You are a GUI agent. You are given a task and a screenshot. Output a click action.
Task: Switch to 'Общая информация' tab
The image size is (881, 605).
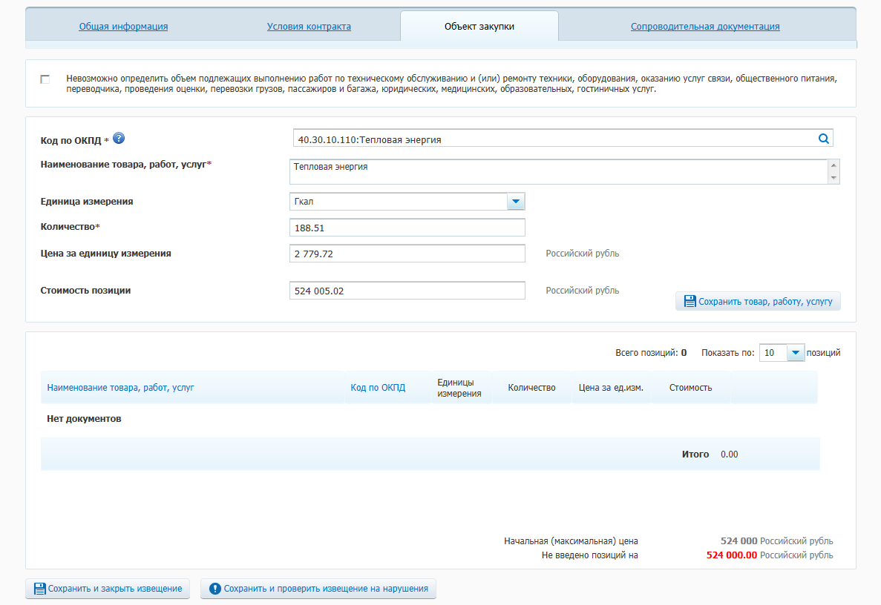coord(123,27)
